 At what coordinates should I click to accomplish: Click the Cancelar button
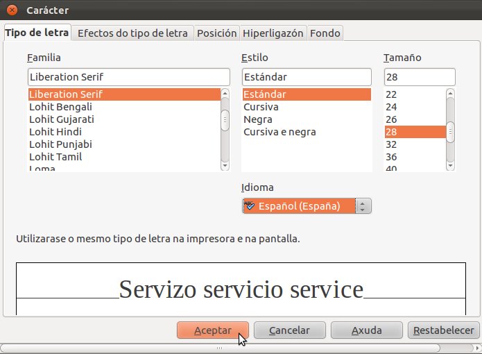click(x=290, y=330)
